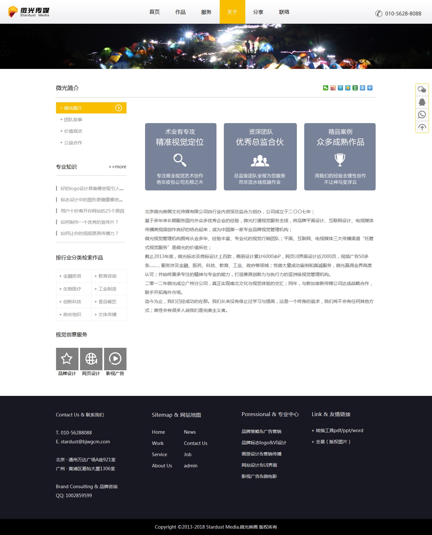
Task: Select the highlighted 关于 tab
Action: (x=232, y=12)
